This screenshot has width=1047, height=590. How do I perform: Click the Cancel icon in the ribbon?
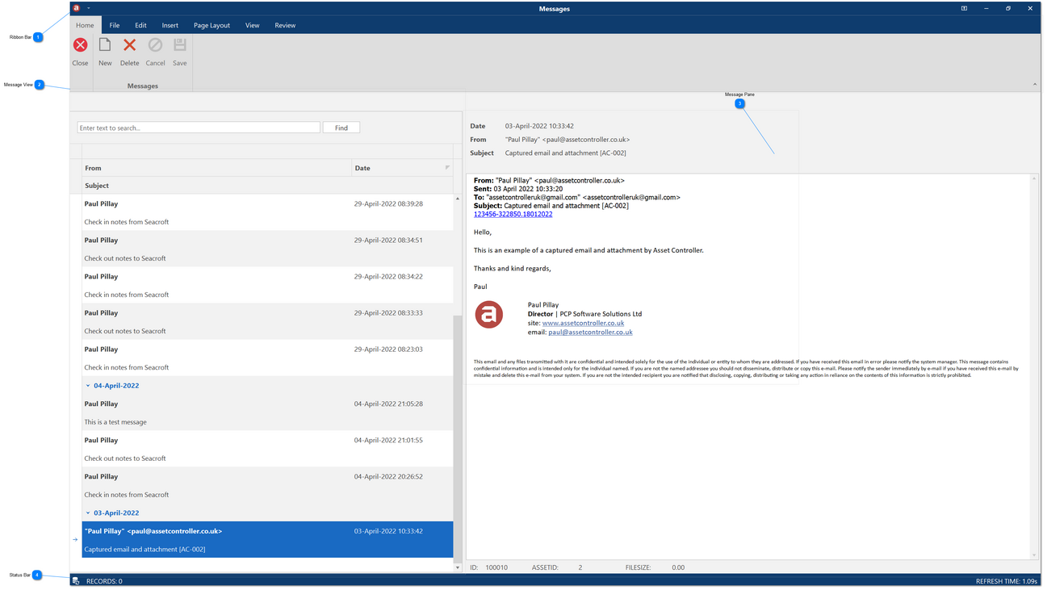(155, 45)
